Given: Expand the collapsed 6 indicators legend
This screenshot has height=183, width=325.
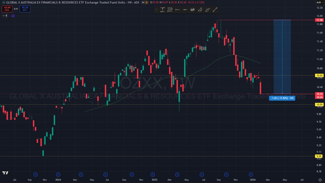Looking at the screenshot, I should click(5, 16).
